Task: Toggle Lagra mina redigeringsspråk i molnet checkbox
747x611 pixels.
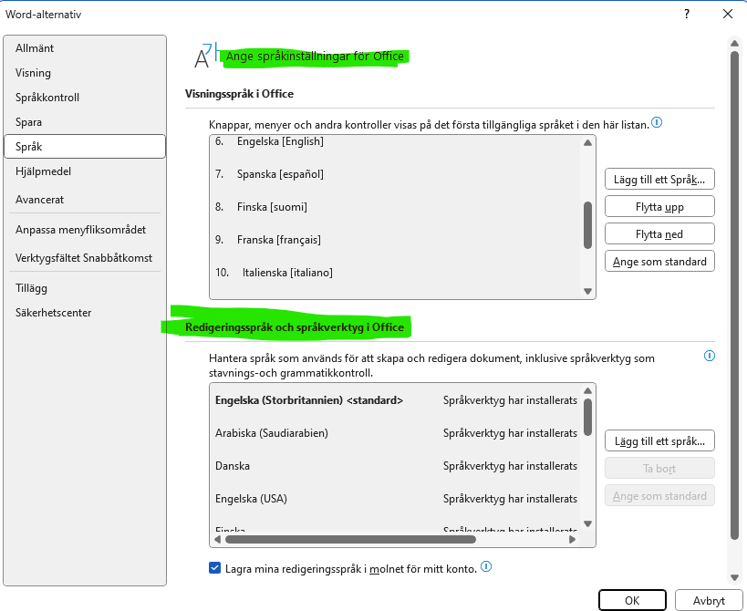Action: pos(214,567)
